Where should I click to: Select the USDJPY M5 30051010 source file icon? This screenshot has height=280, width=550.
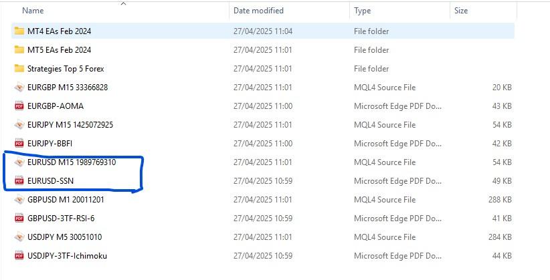19,237
